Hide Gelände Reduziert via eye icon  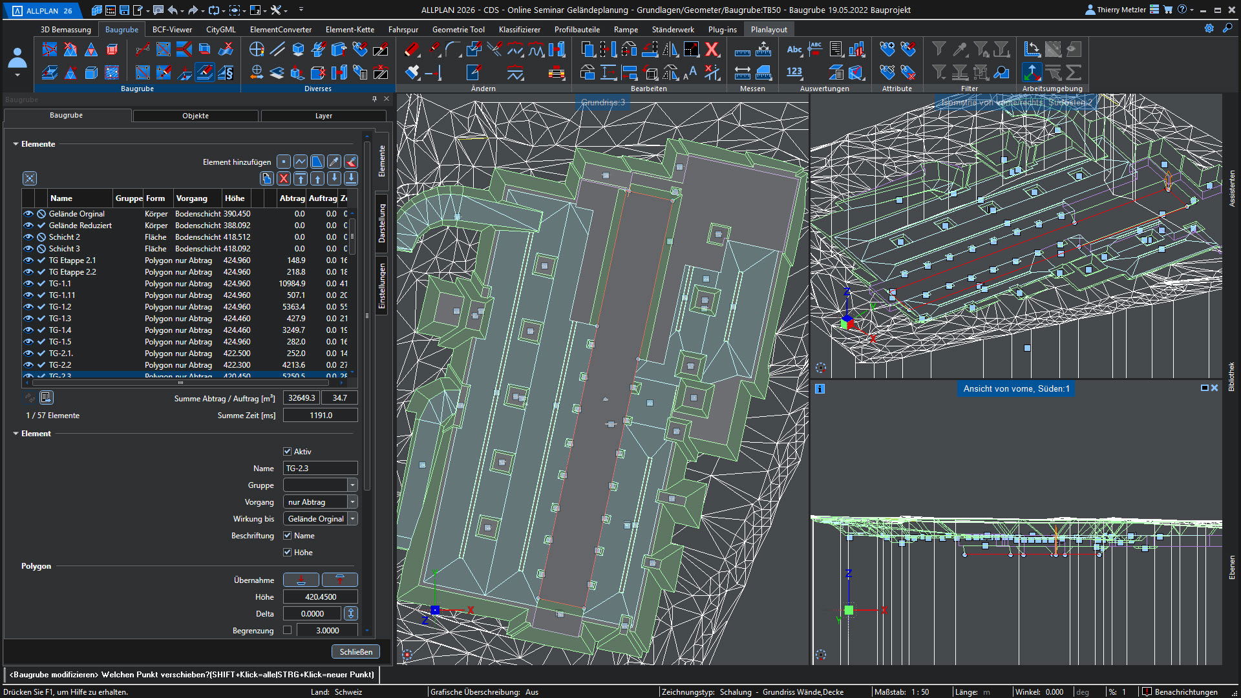(28, 226)
